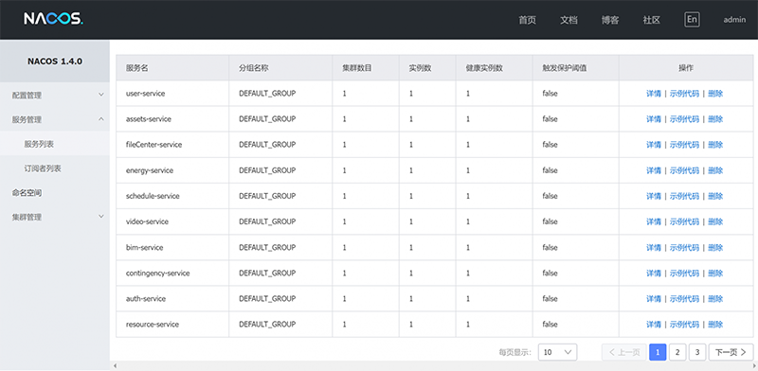This screenshot has width=758, height=371.
Task: Open the 每页显示 page size dropdown
Action: tap(557, 352)
